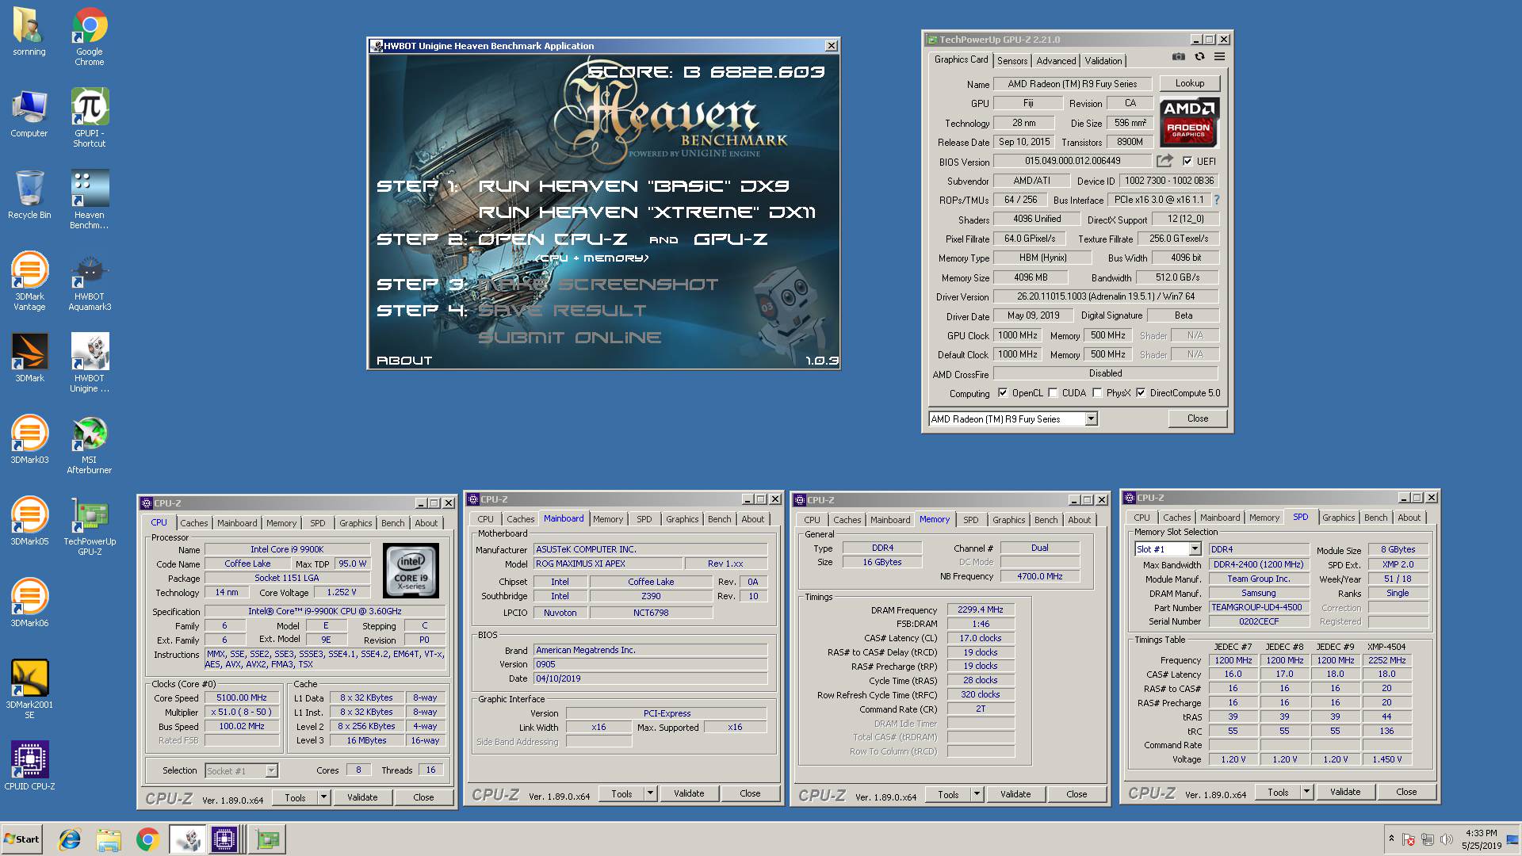The width and height of the screenshot is (1522, 856).
Task: Open the GPU selection dropdown in GPU-Z
Action: (x=1092, y=418)
